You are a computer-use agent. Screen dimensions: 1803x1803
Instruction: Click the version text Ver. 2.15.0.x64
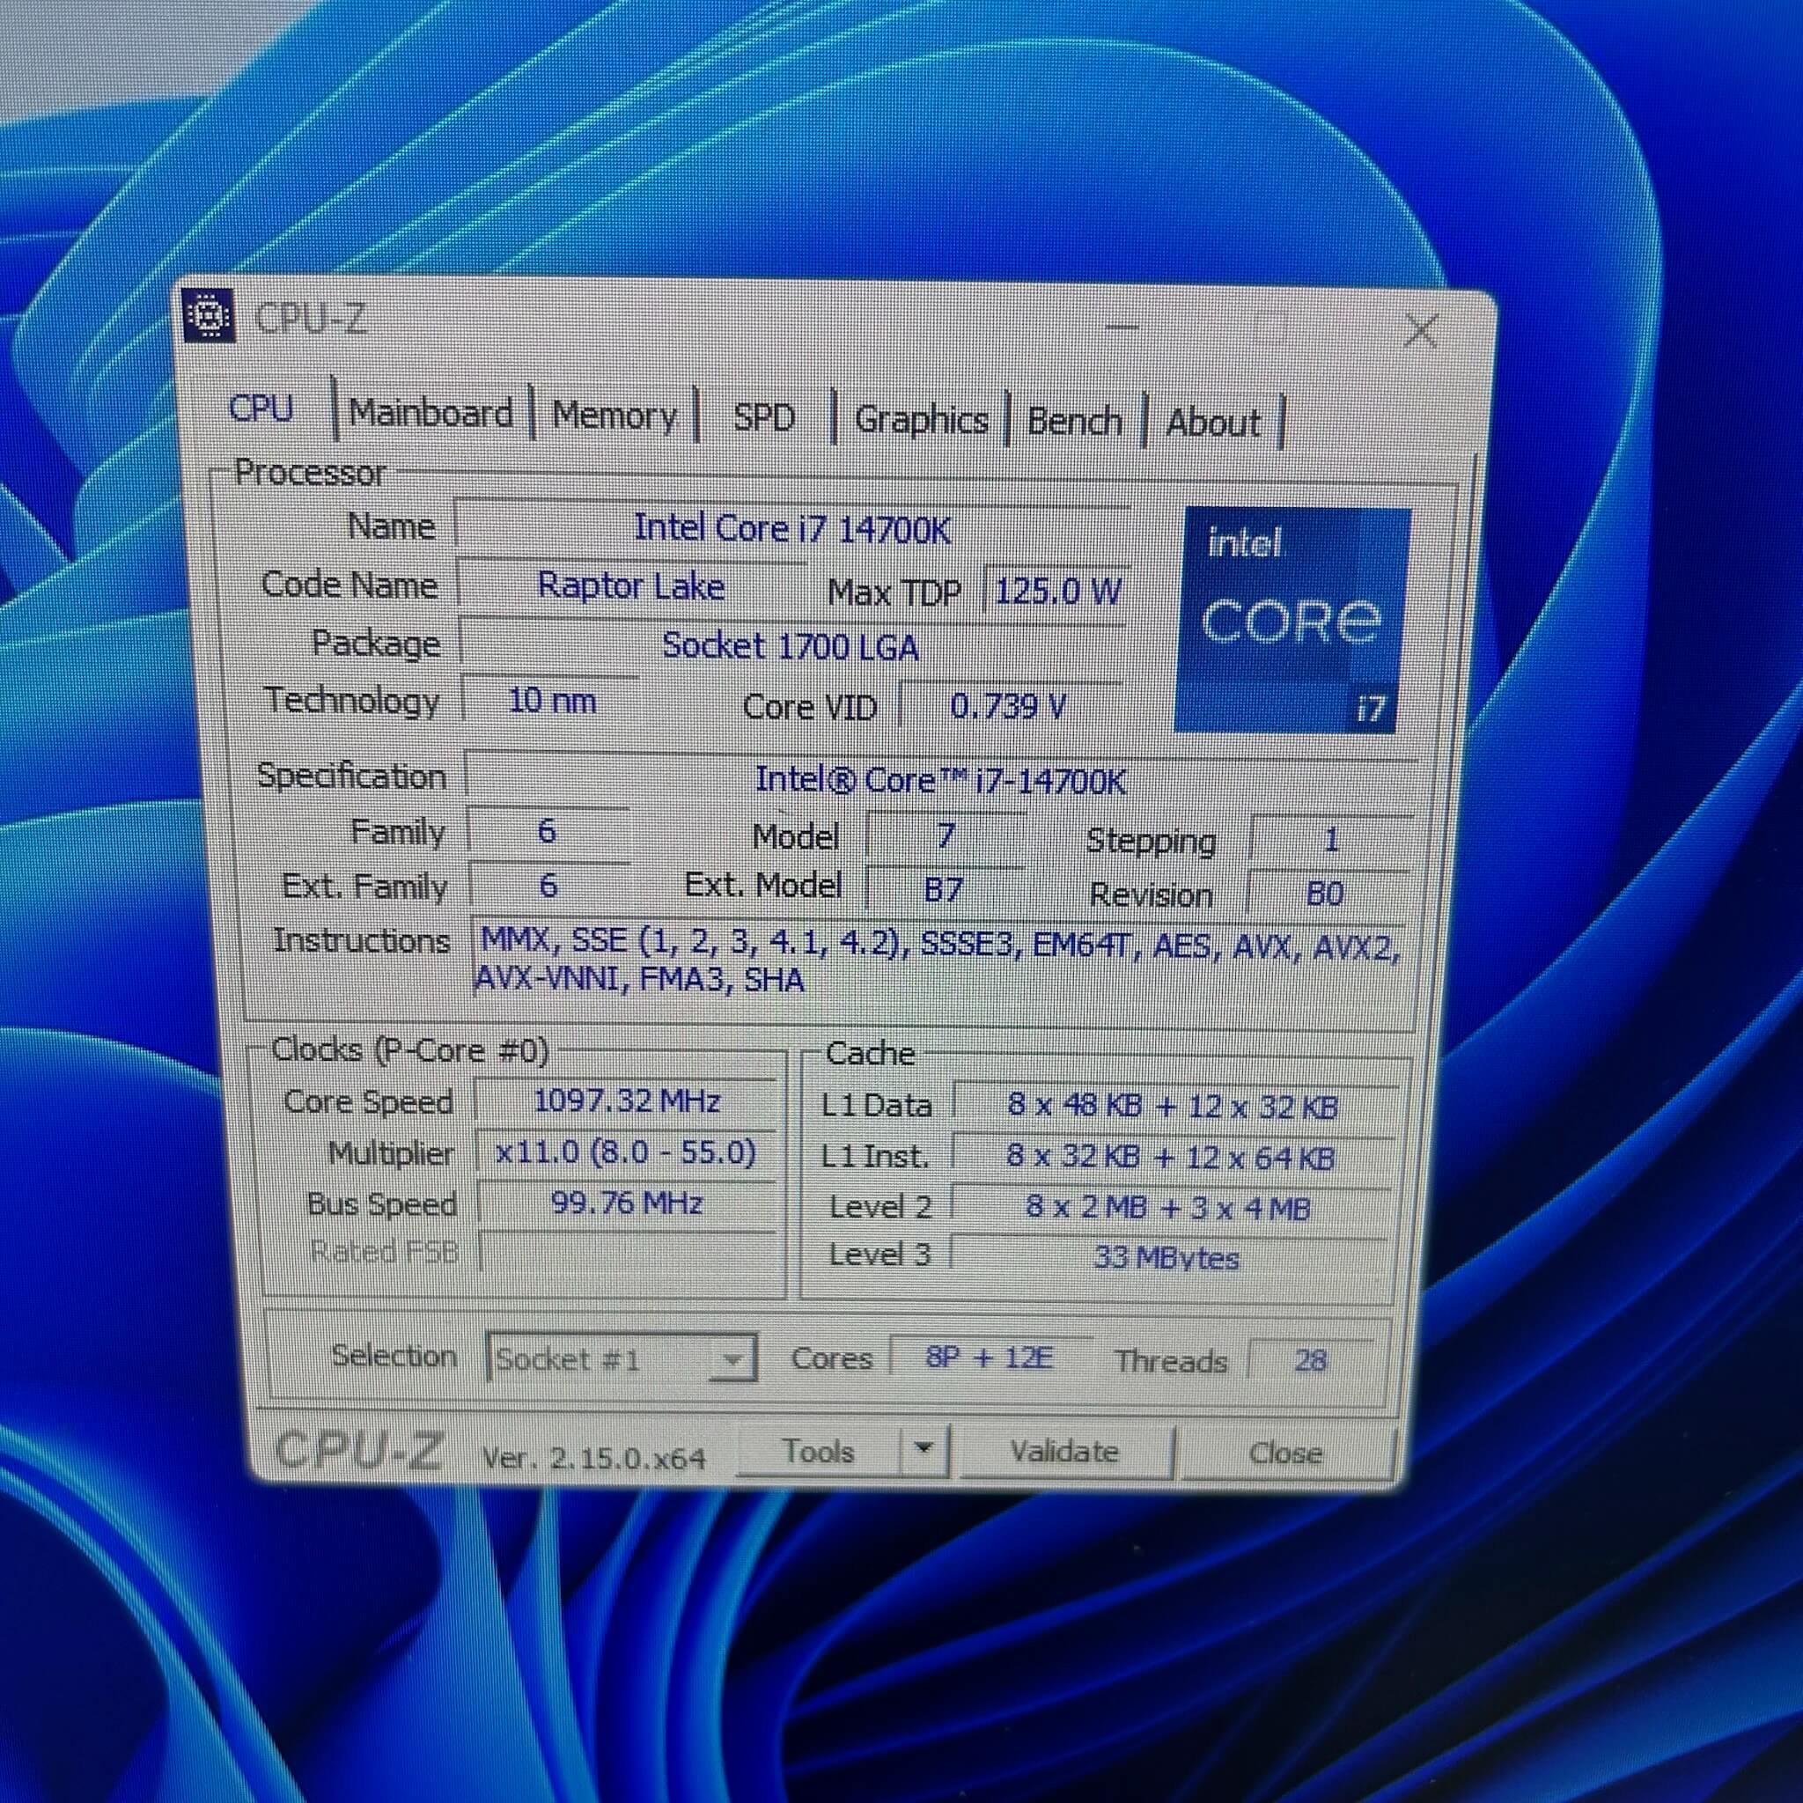pyautogui.click(x=593, y=1458)
